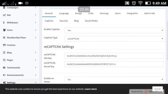The width and height of the screenshot is (168, 94).
Task: Expand the Blog sidebar chevron
Action: tap(36, 52)
